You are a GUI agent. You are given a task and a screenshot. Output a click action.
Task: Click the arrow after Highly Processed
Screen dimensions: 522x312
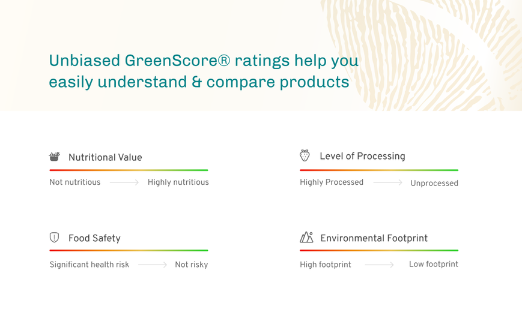387,182
